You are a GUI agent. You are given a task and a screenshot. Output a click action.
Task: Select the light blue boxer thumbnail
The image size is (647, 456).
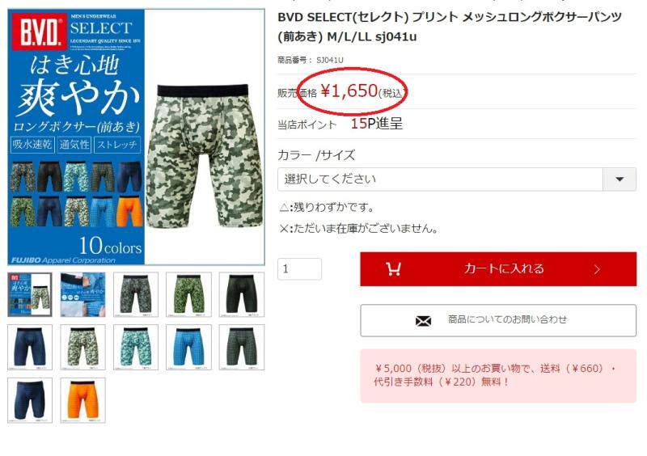(188, 347)
